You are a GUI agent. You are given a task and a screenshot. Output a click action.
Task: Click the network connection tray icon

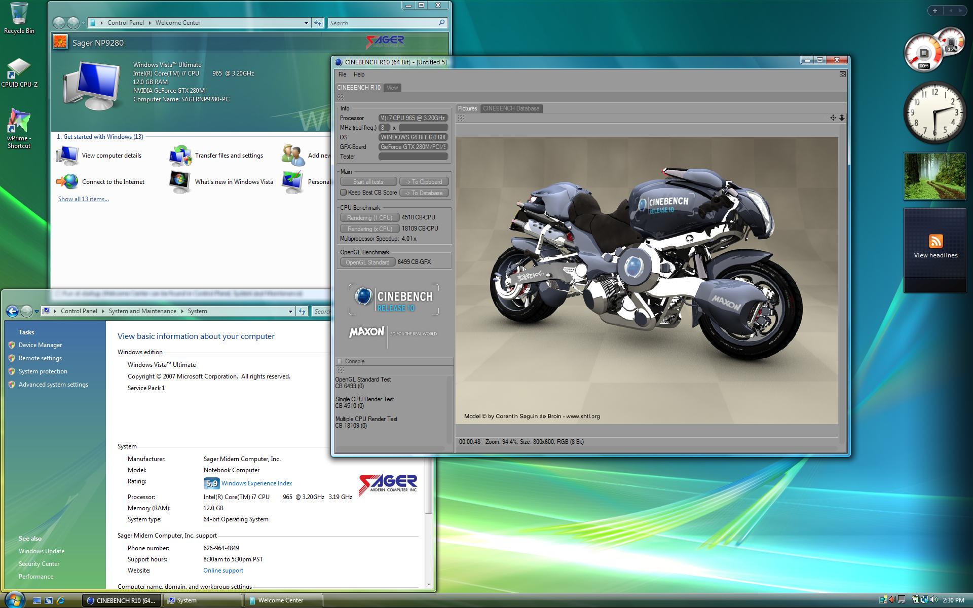tap(925, 600)
